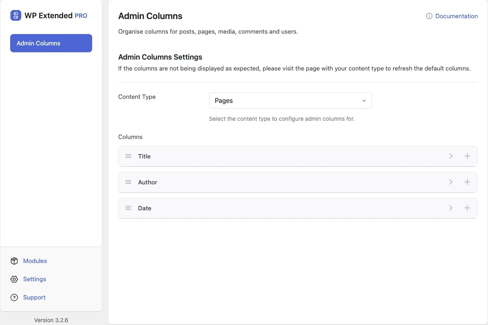The image size is (488, 325).
Task: Open the Admin Columns sidebar item
Action: tap(51, 43)
